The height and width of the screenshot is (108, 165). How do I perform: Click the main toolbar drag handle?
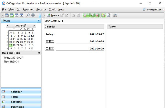pos(44,16)
